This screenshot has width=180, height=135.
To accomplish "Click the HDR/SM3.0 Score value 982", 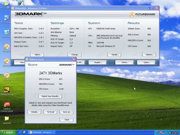I will (x=61, y=84).
